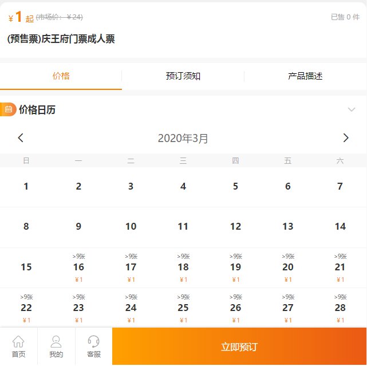
Task: Select March 16 on the calendar
Action: pyautogui.click(x=78, y=267)
